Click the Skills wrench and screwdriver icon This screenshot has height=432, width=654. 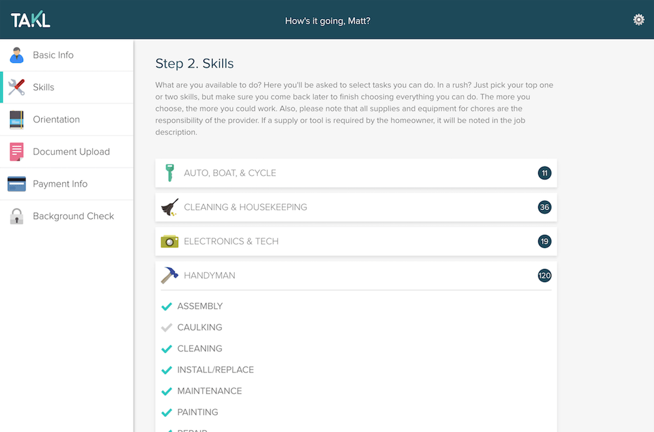pyautogui.click(x=17, y=87)
